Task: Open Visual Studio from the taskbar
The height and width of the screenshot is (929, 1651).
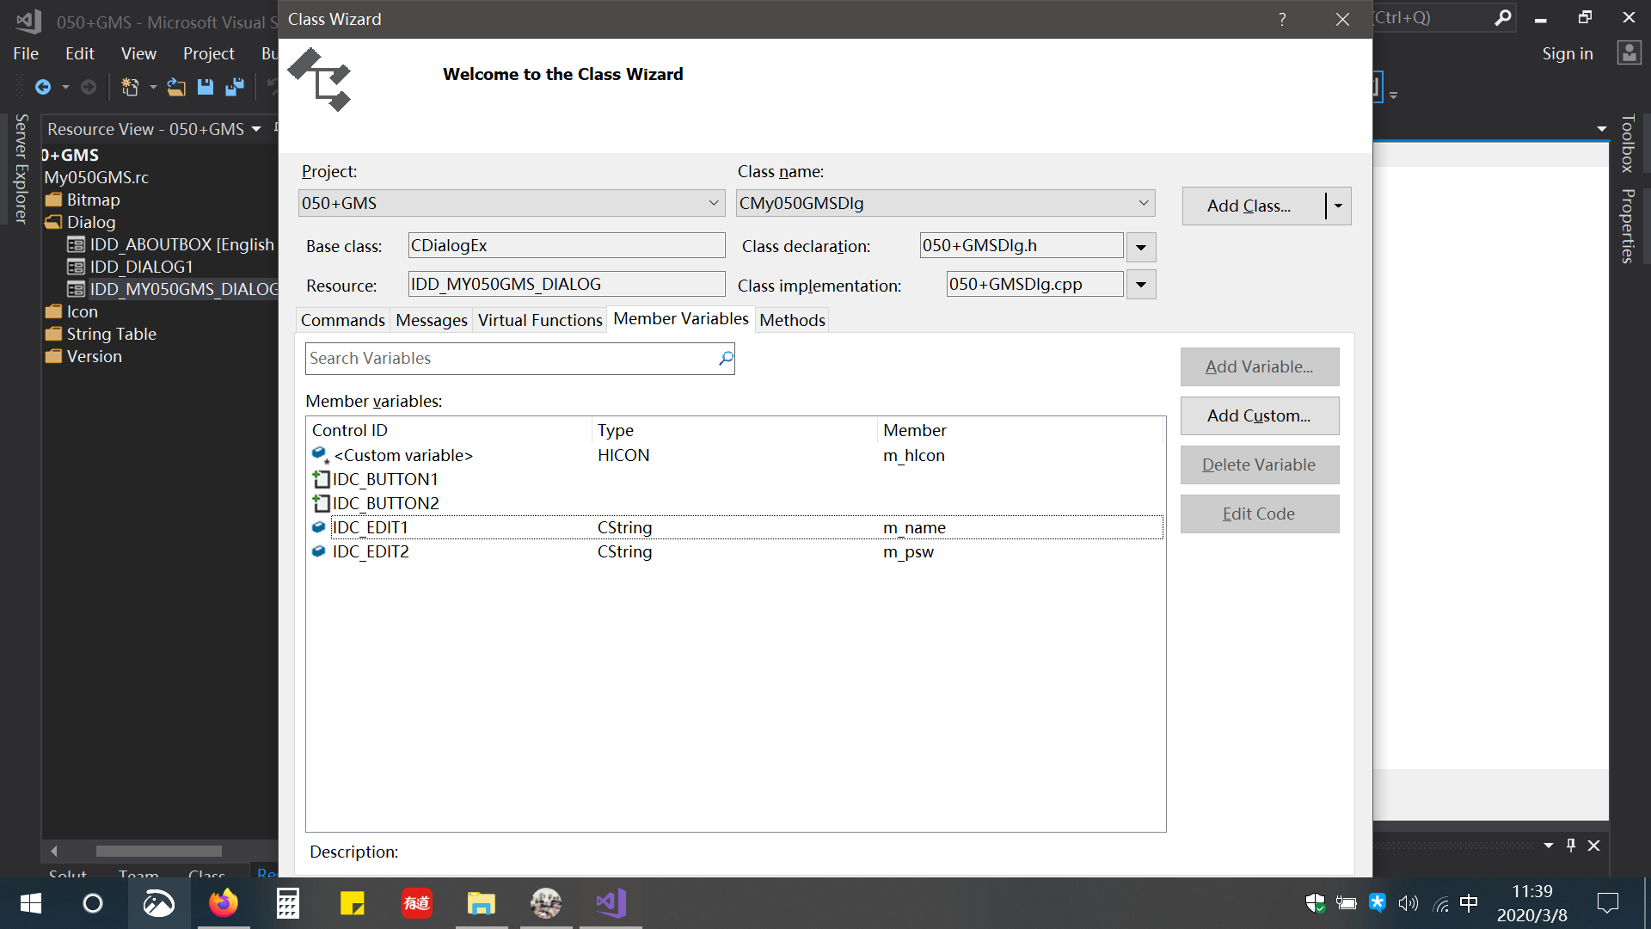Action: click(611, 904)
